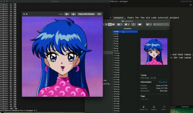Add a new Finder tab with plus
Image resolution: width=193 pixels, height=113 pixels.
point(169,29)
